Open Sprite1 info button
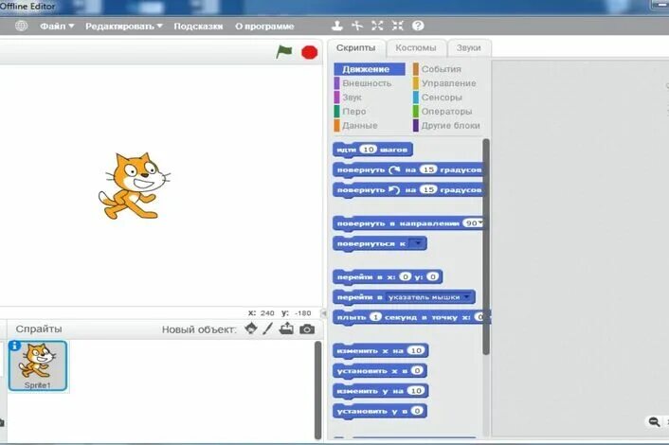Viewport: 669px width, 445px height. [14, 346]
